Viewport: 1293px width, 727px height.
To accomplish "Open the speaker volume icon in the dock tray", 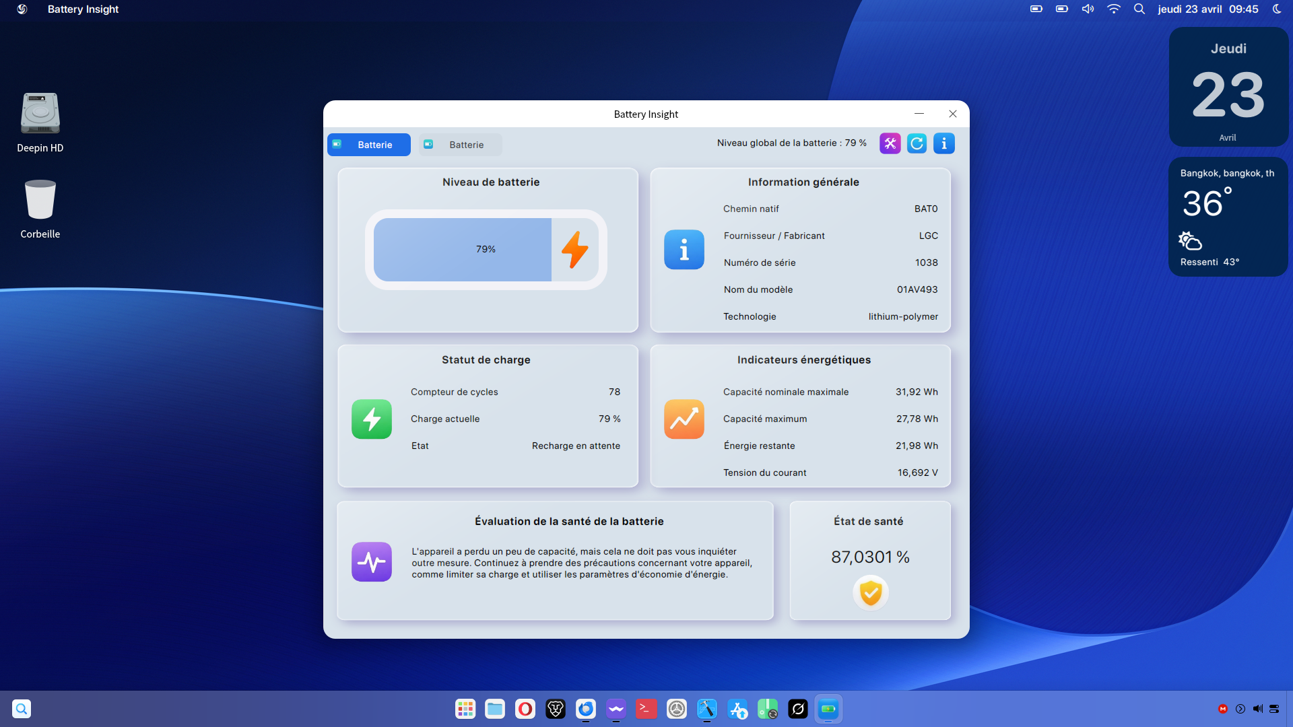I will click(1257, 709).
